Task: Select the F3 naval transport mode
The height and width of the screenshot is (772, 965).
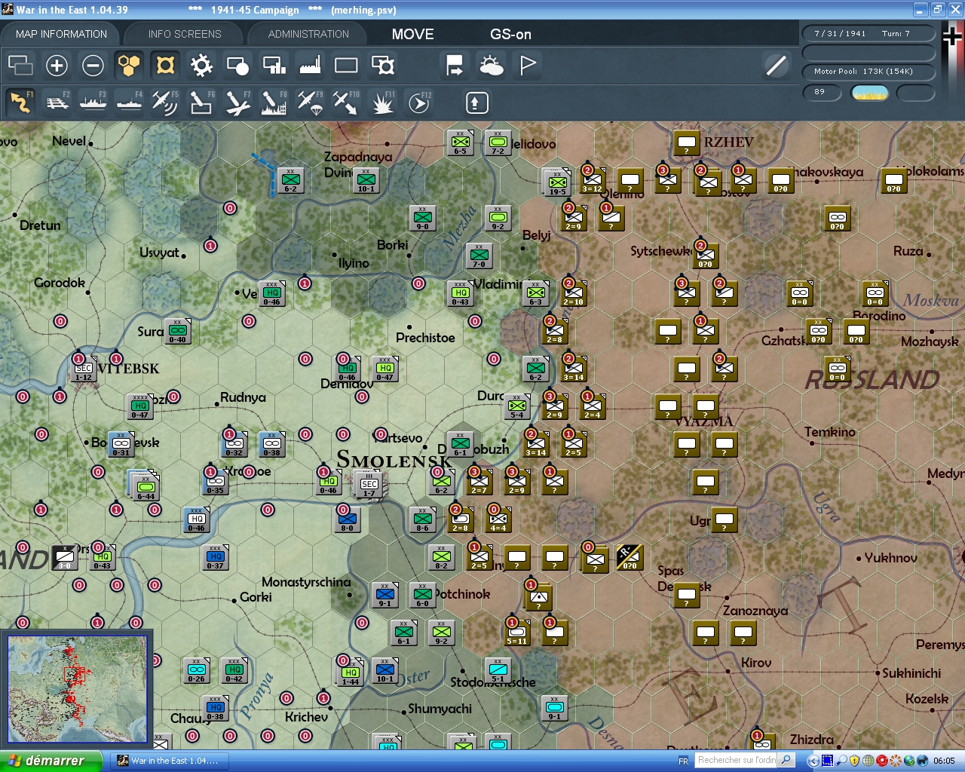Action: [x=93, y=102]
